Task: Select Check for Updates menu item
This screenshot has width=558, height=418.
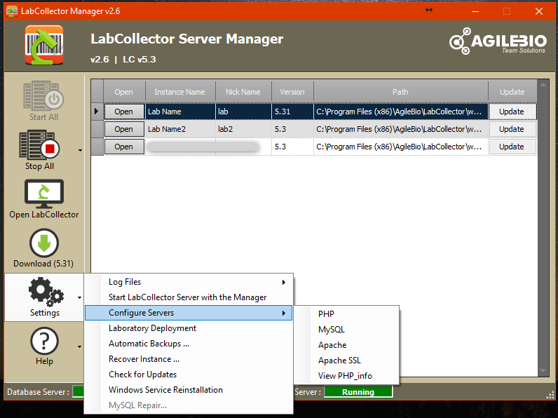Action: 189,375
